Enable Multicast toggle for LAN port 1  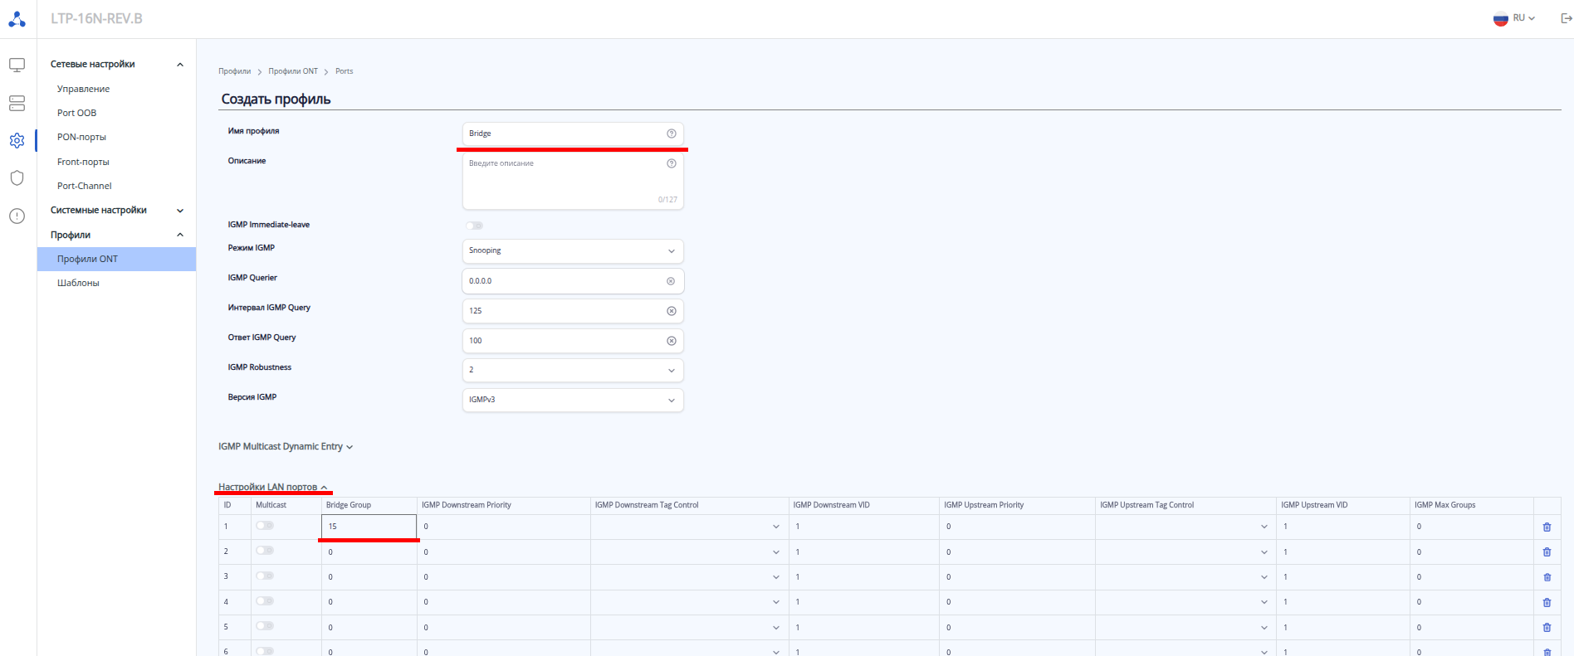(265, 526)
